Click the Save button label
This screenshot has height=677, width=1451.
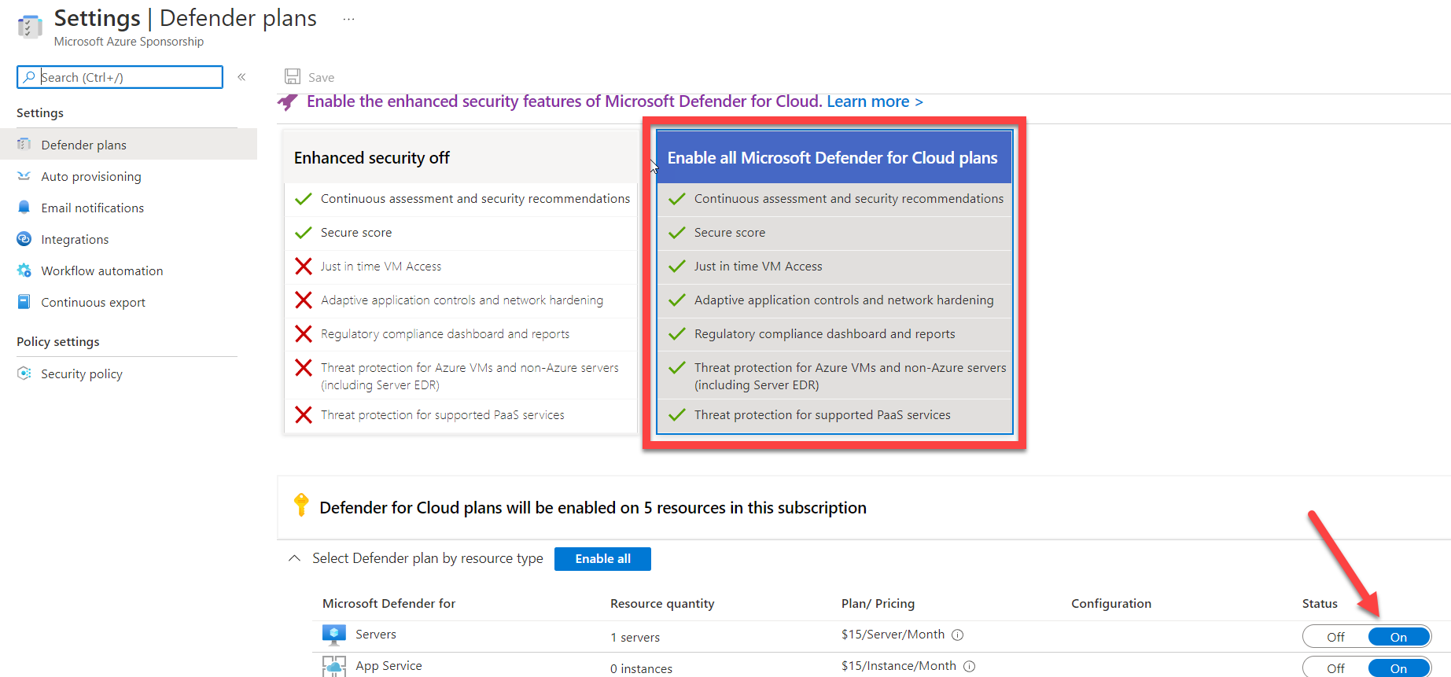321,77
